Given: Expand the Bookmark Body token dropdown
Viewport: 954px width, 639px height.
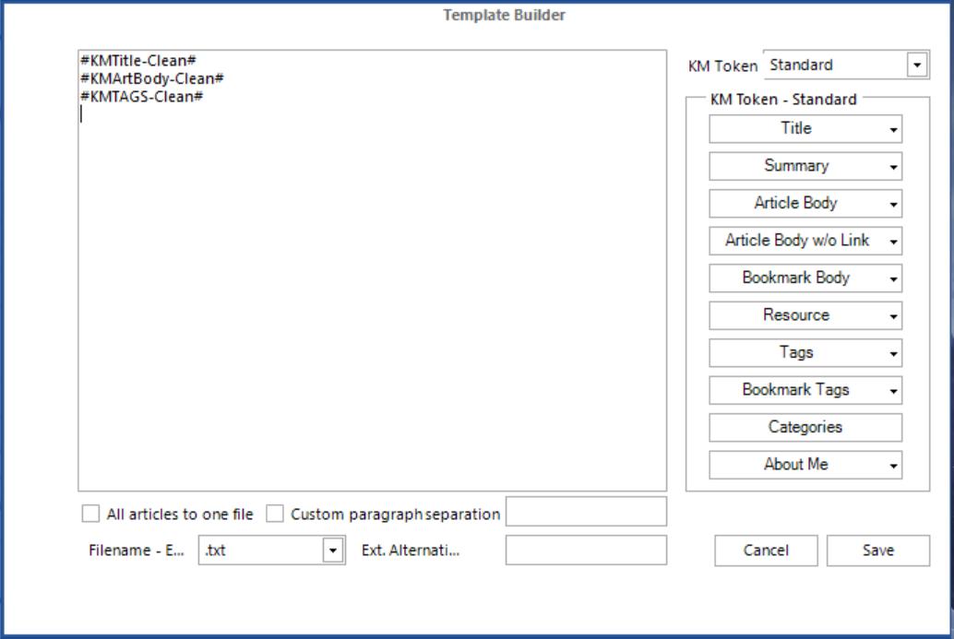Looking at the screenshot, I should coord(805,278).
